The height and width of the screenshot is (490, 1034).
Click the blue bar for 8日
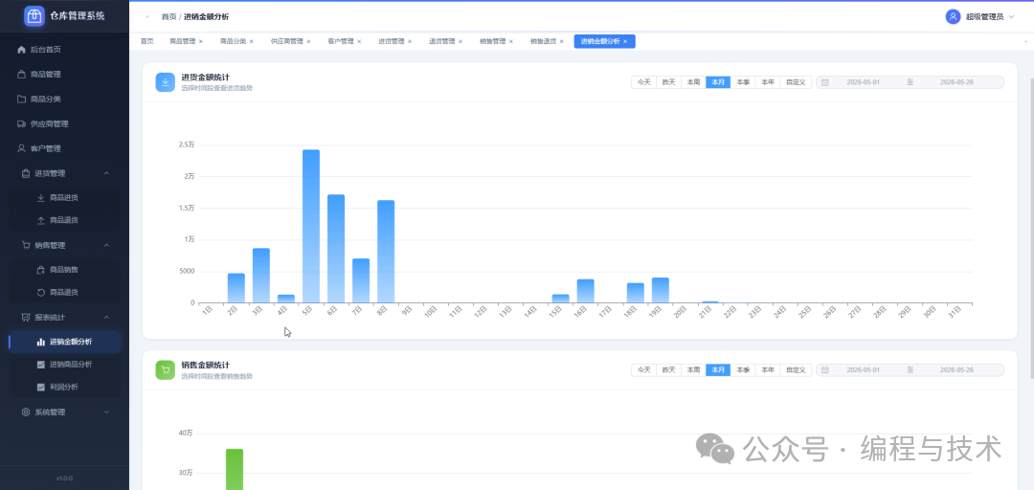point(386,252)
